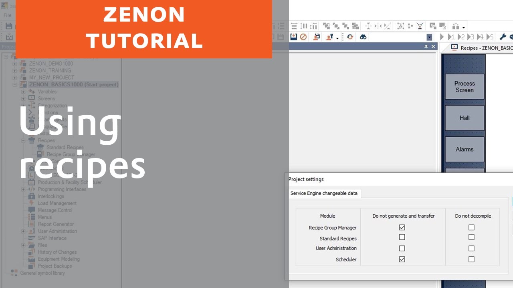The image size is (513, 288).
Task: Click inside the toolbar search combo field
Action: (x=397, y=37)
